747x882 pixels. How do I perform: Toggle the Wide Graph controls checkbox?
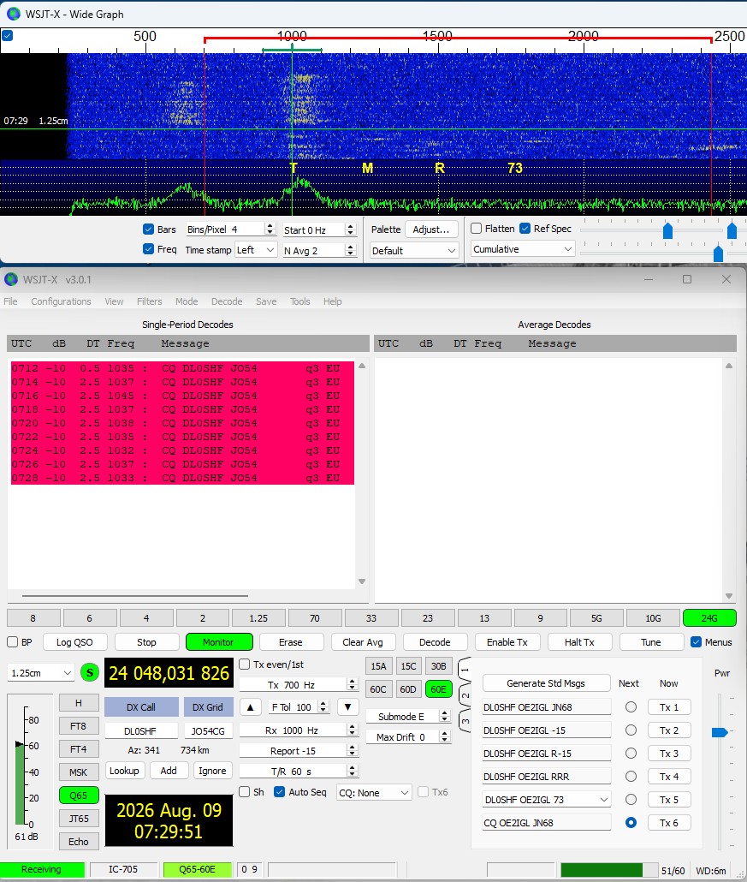[8, 35]
